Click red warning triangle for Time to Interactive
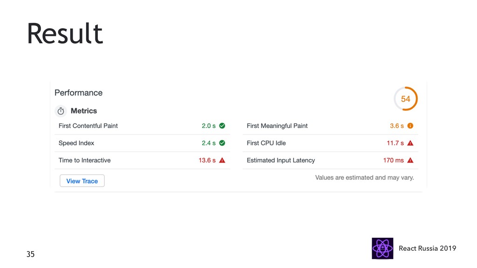Screen dimensions: 477x268 222,160
